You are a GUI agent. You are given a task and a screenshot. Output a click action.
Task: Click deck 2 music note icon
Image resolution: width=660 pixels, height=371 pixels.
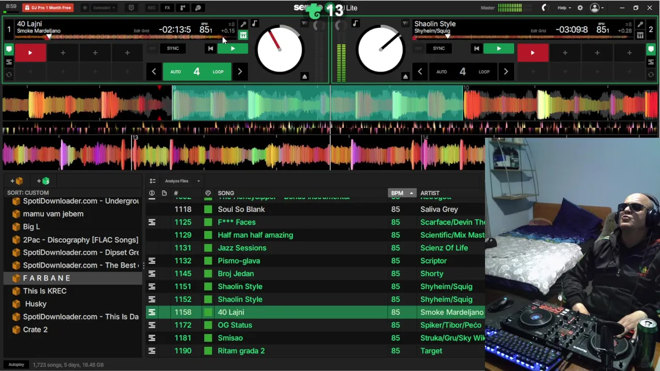click(355, 23)
